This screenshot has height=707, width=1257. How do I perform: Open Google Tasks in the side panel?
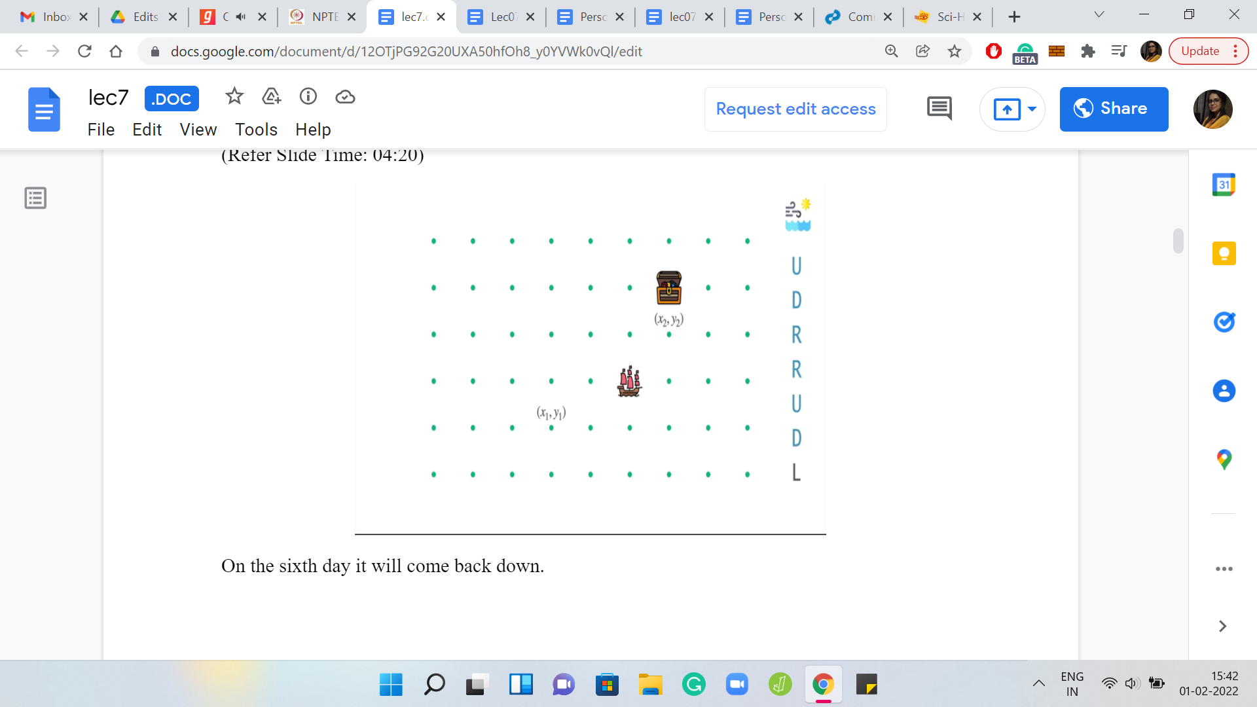tap(1223, 322)
